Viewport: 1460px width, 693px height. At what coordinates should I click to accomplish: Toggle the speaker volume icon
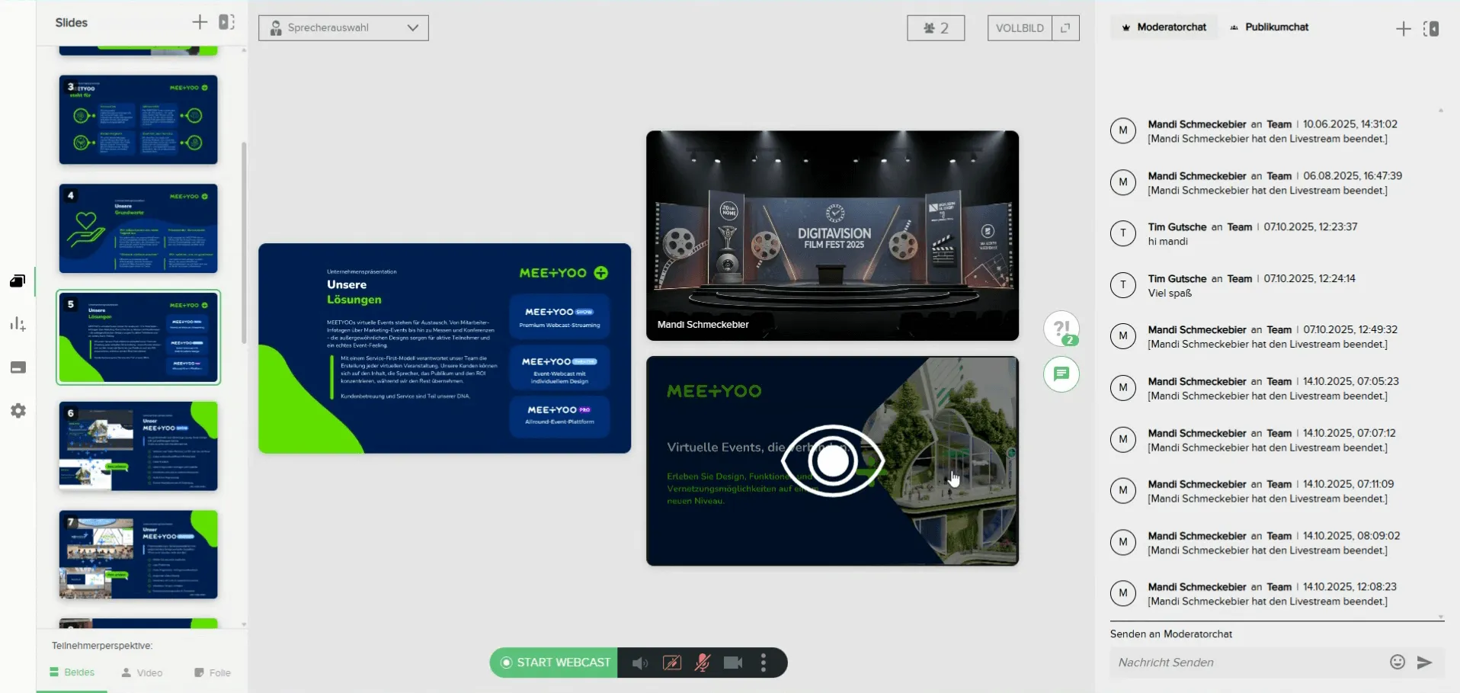pos(639,663)
